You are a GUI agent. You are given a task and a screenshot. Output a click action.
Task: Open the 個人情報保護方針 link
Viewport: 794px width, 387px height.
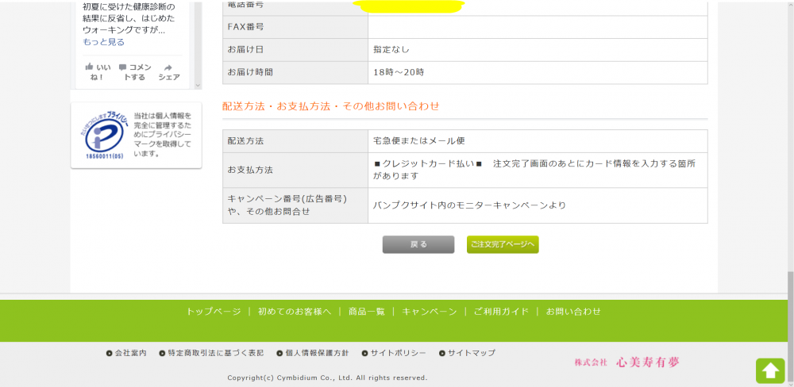click(x=316, y=353)
